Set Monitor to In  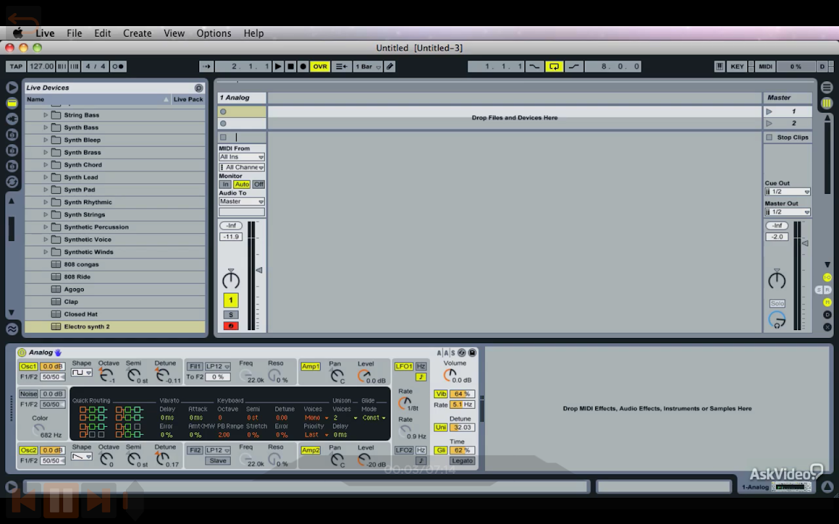tap(225, 185)
